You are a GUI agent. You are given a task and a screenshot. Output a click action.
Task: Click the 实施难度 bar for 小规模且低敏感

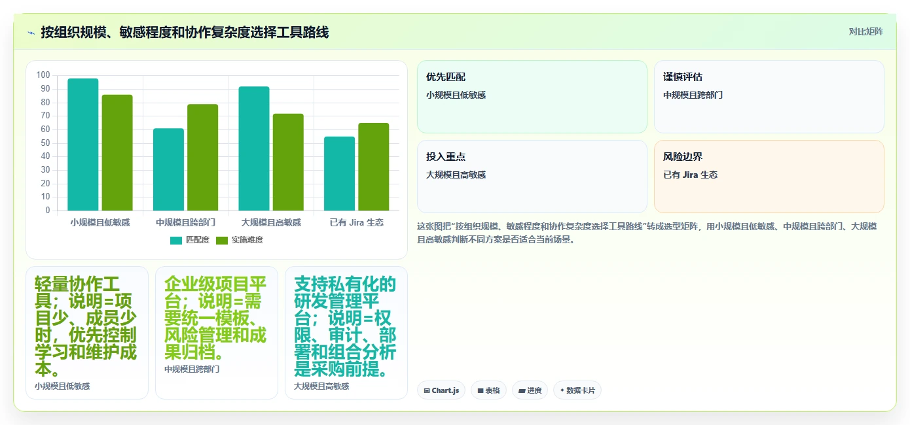coord(117,152)
